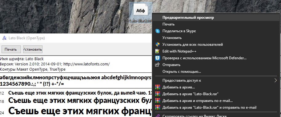This screenshot has height=117, width=281.
Task: Click the Cyrillic alphabet sample line
Action: [50, 78]
